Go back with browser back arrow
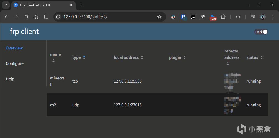The width and height of the screenshot is (279, 138). coord(6,17)
